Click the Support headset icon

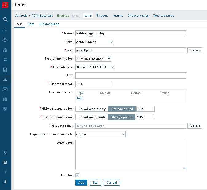pos(5,153)
